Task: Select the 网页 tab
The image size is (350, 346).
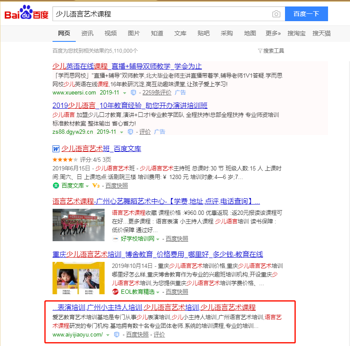Action: [x=64, y=33]
